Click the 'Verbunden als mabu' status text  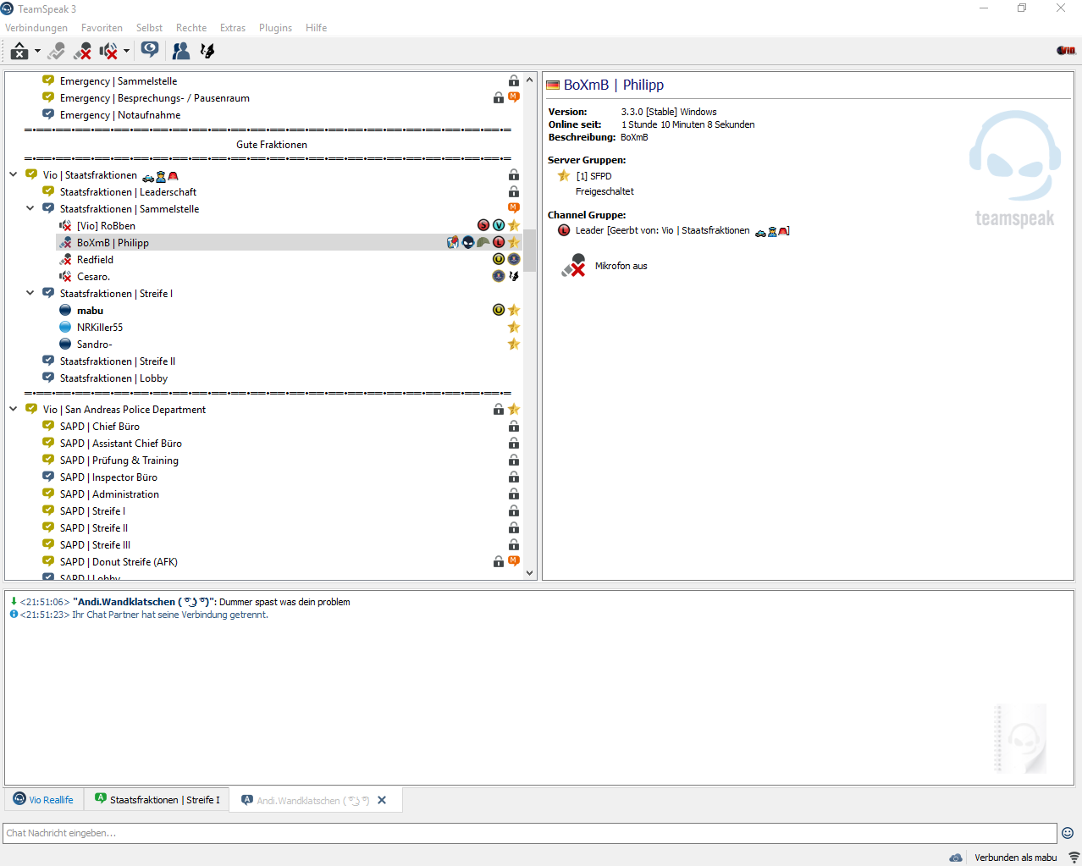tap(1015, 858)
